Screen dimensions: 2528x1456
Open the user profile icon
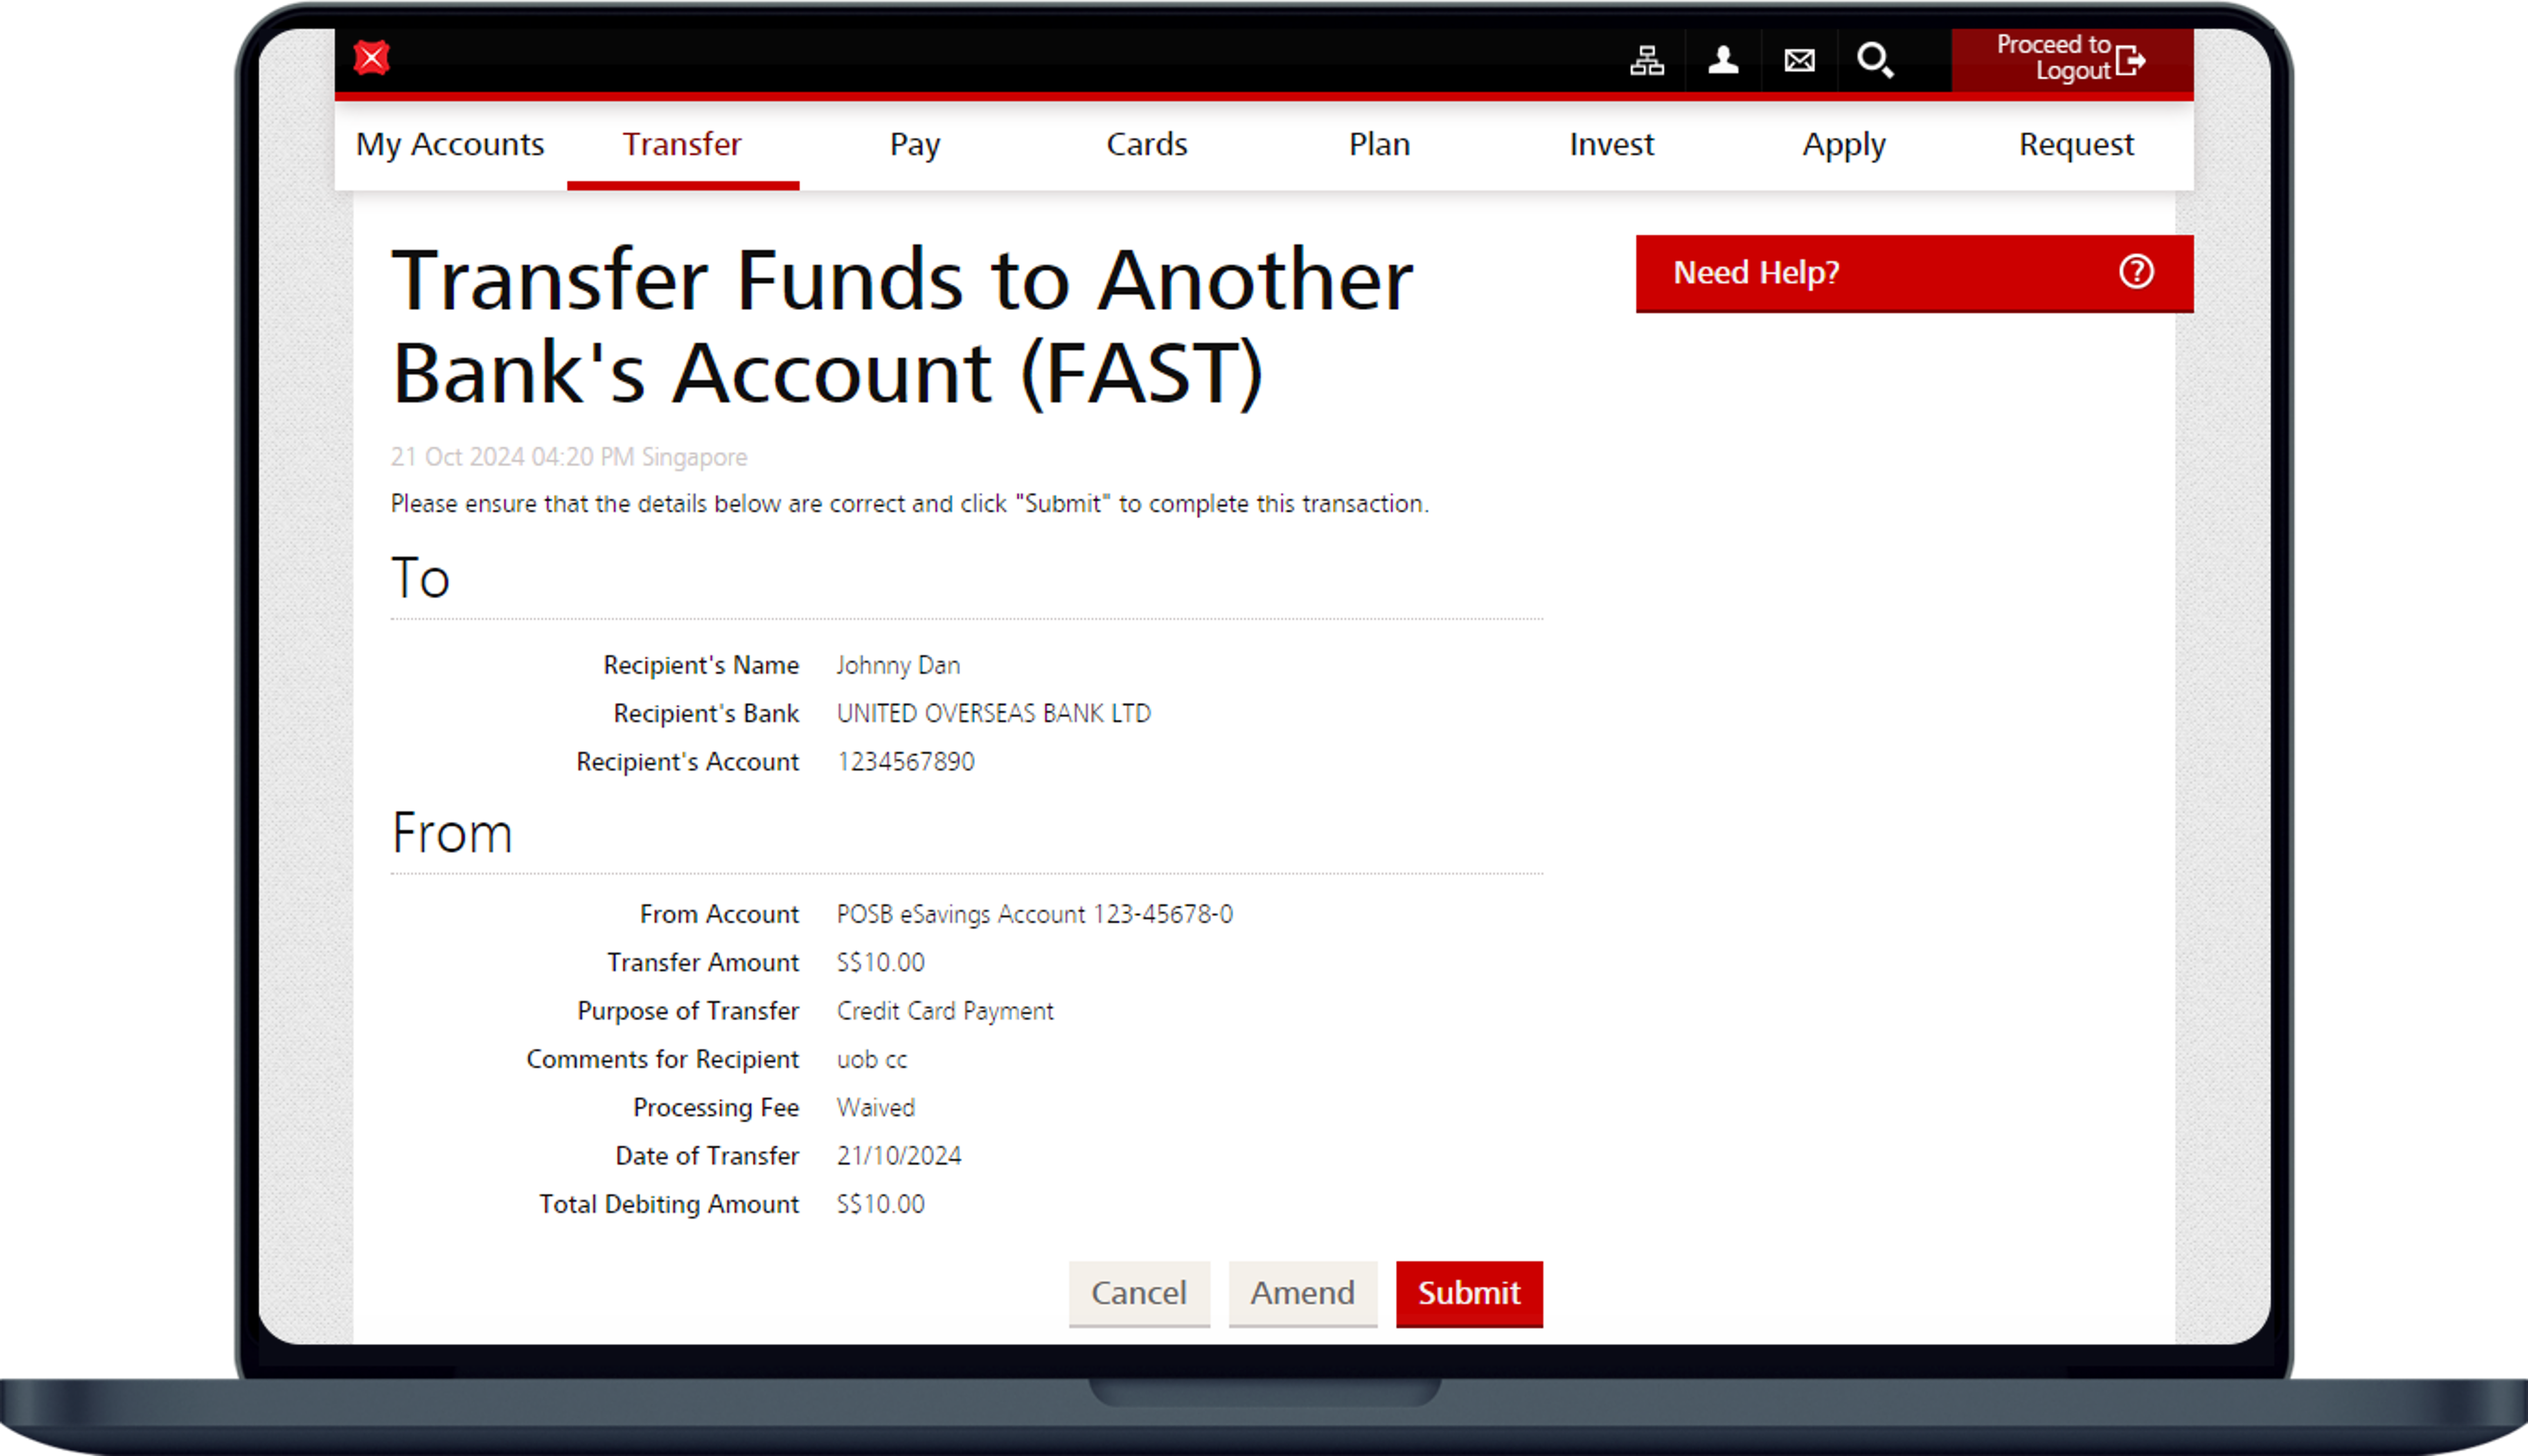[1723, 61]
